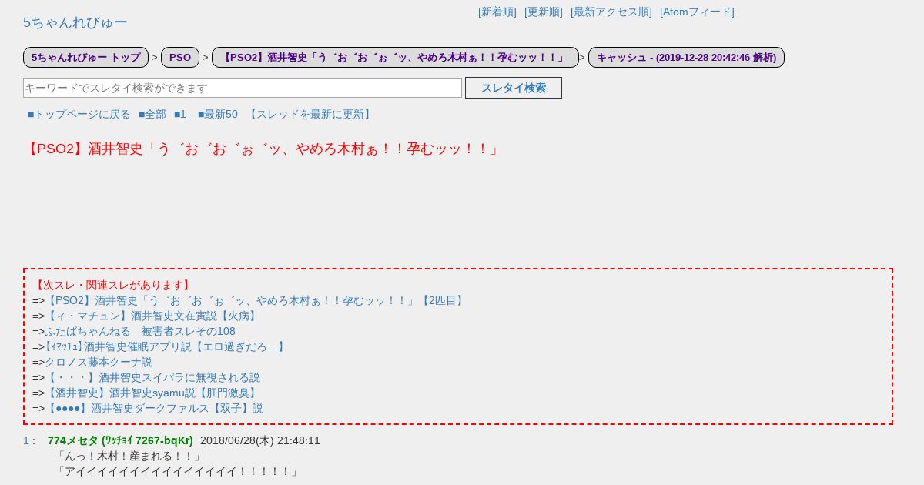Viewport: 924px width, 485px height.
Task: Click post date 2018/06/28(木) 21:48:11
Action: coord(260,440)
